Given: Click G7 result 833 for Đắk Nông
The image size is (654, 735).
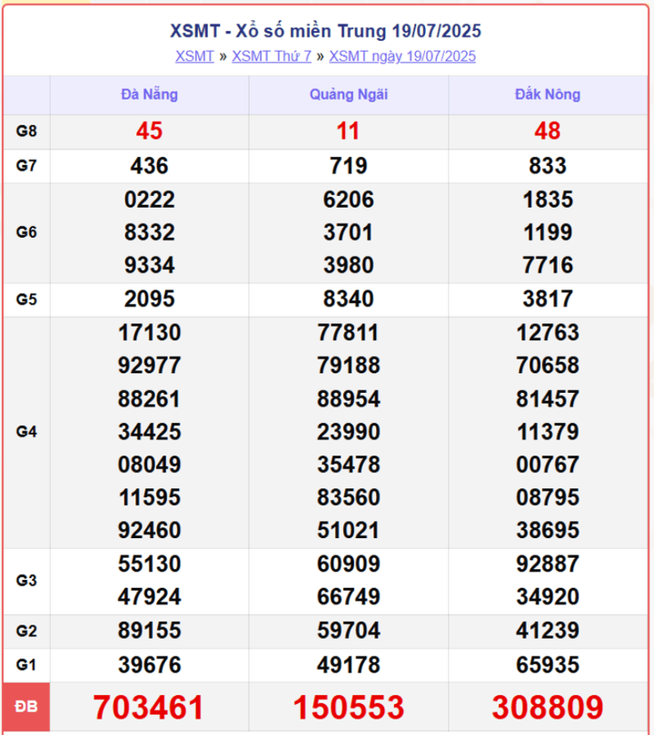Looking at the screenshot, I should point(548,166).
